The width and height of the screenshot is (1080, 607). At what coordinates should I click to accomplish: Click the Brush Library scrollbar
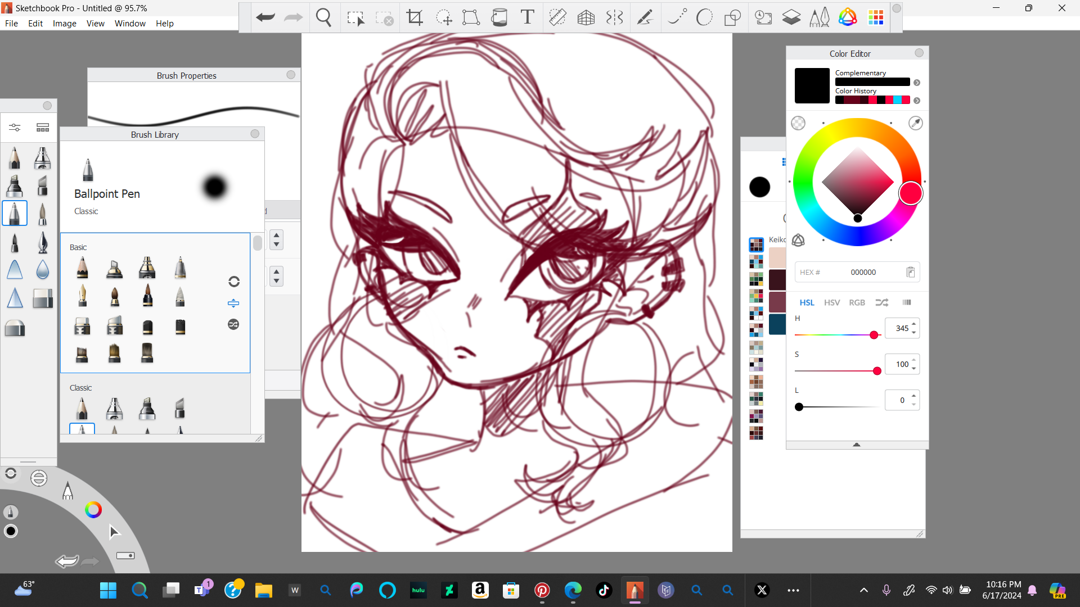pos(258,243)
